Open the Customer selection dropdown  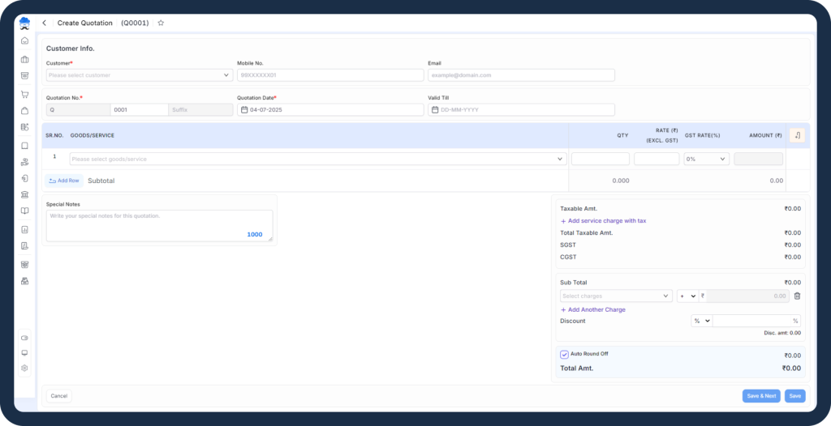(140, 75)
